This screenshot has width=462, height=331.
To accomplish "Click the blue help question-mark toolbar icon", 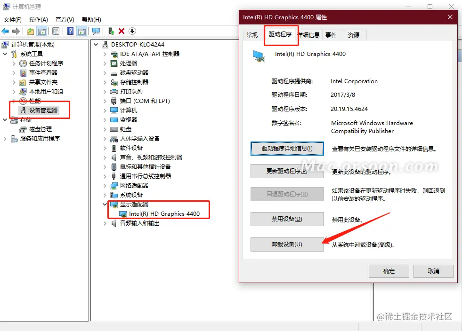I will pyautogui.click(x=71, y=31).
